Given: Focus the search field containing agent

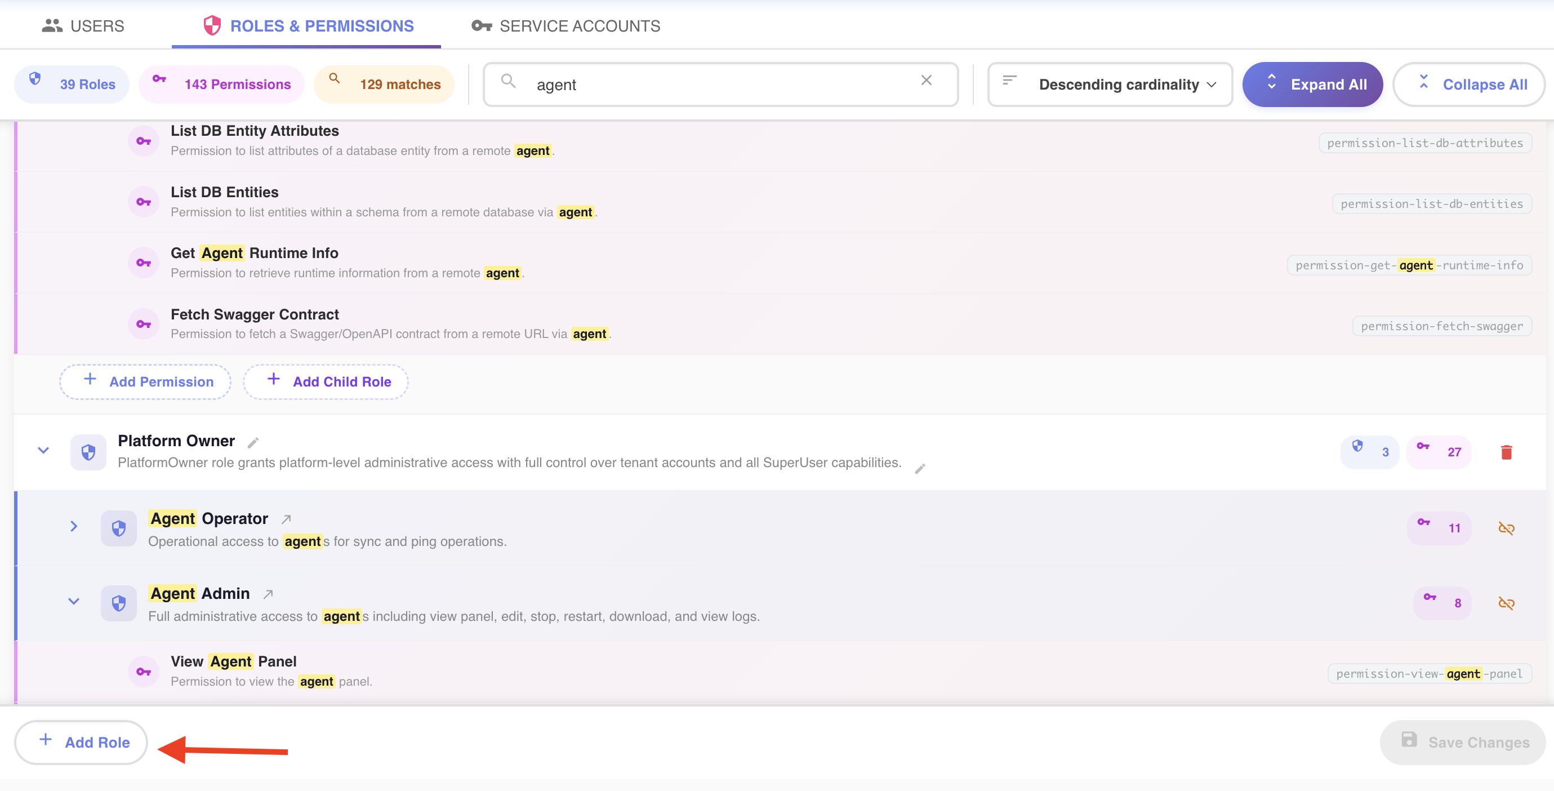Looking at the screenshot, I should [720, 85].
